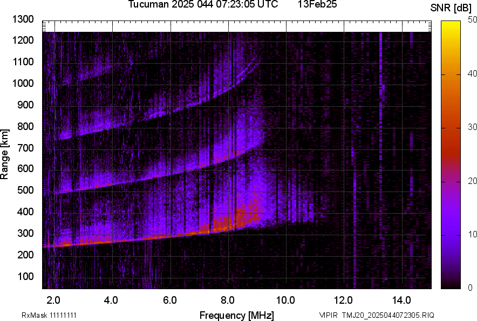Click the 8.0 tick on the frequency axis
The image size is (477, 321).
click(x=227, y=299)
